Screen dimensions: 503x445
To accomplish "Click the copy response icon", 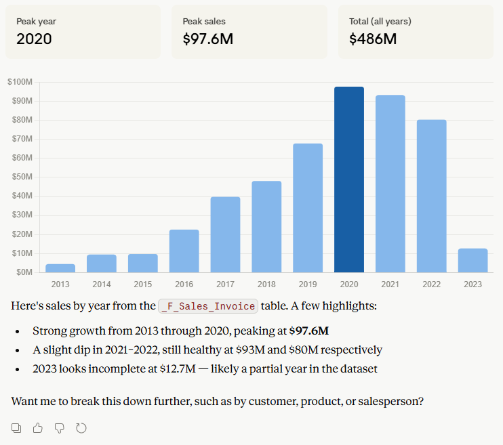I will (16, 428).
